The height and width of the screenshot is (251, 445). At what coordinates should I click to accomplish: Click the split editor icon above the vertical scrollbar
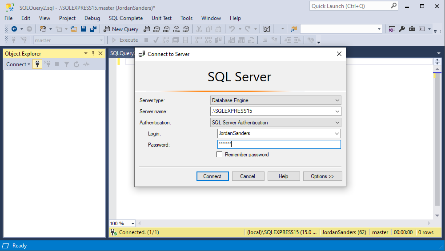[x=437, y=61]
